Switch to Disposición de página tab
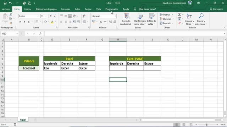Viewport: 227px width, 127px height. 46,9
